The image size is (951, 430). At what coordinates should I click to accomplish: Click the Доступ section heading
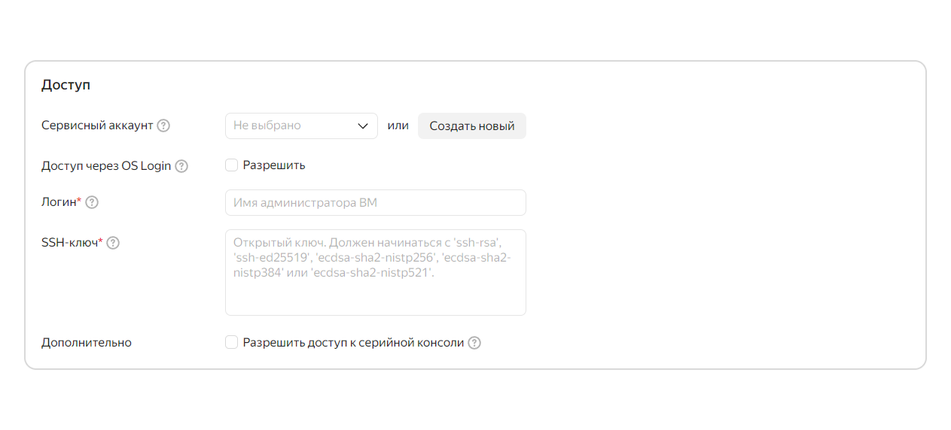tap(66, 85)
